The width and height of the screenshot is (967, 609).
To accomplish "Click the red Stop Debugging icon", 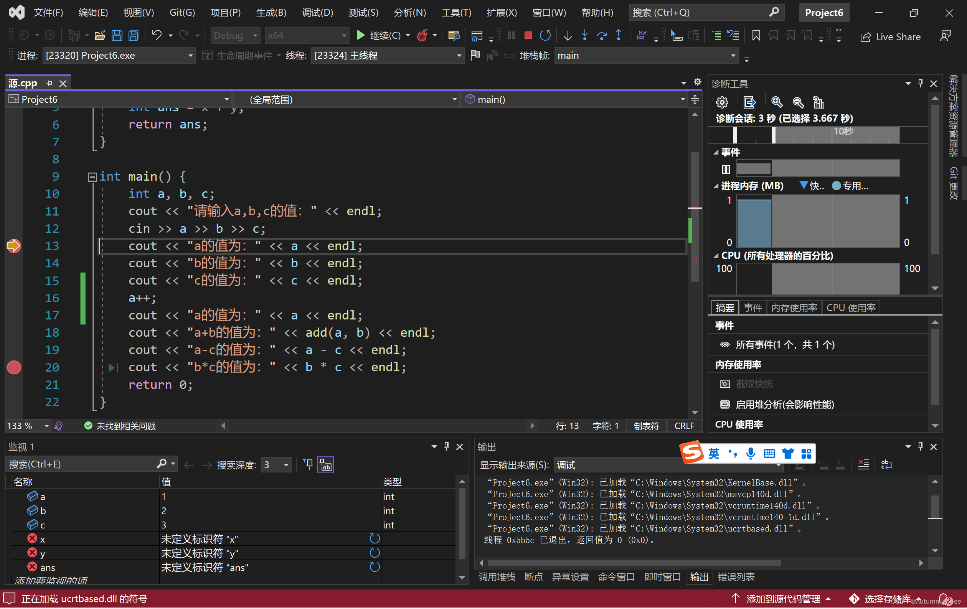I will pos(528,36).
